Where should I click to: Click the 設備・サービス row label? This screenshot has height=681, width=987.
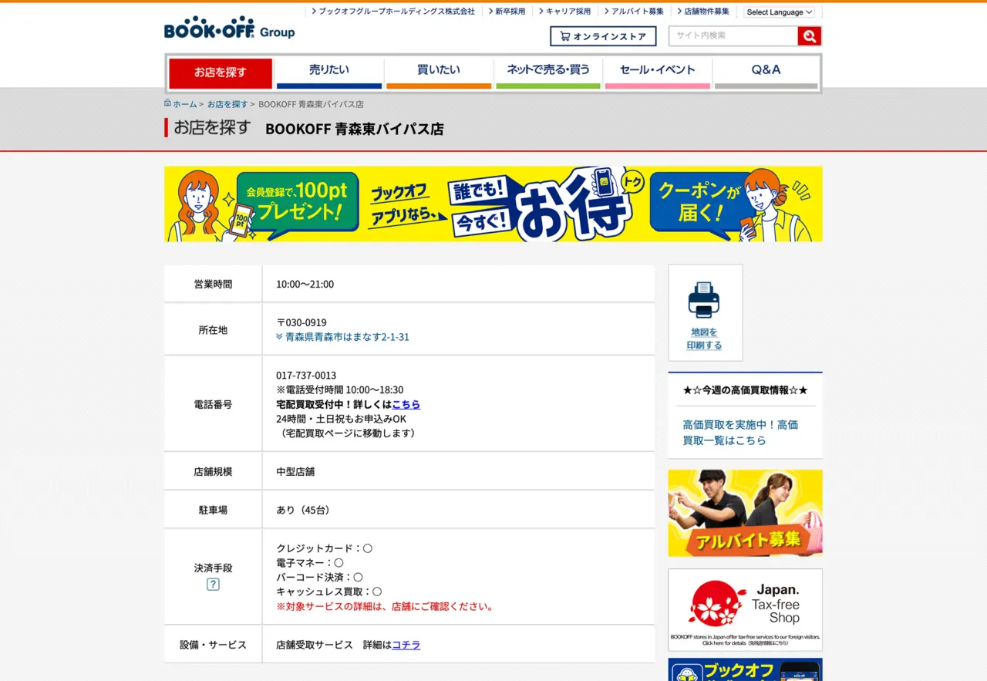(213, 645)
